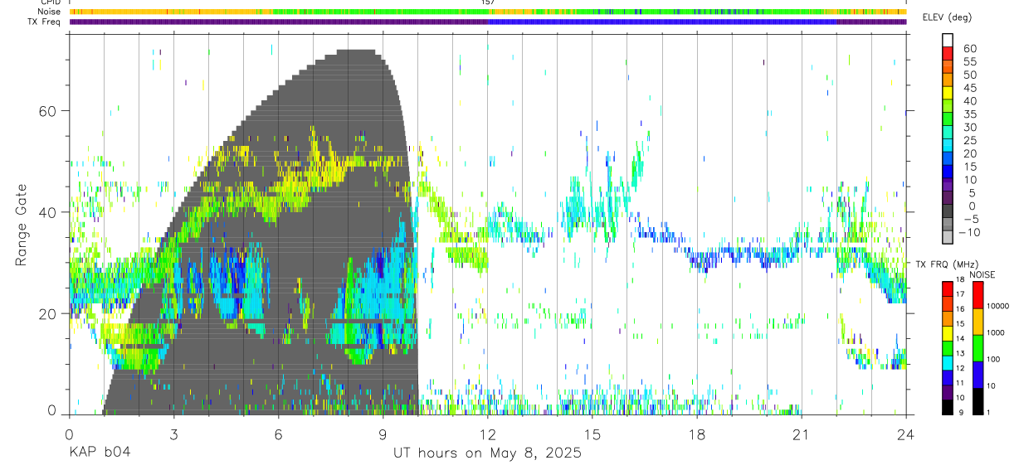Select the cyan 12–13 MHz TX FRQ swatch
This screenshot has width=1019, height=470.
click(948, 362)
